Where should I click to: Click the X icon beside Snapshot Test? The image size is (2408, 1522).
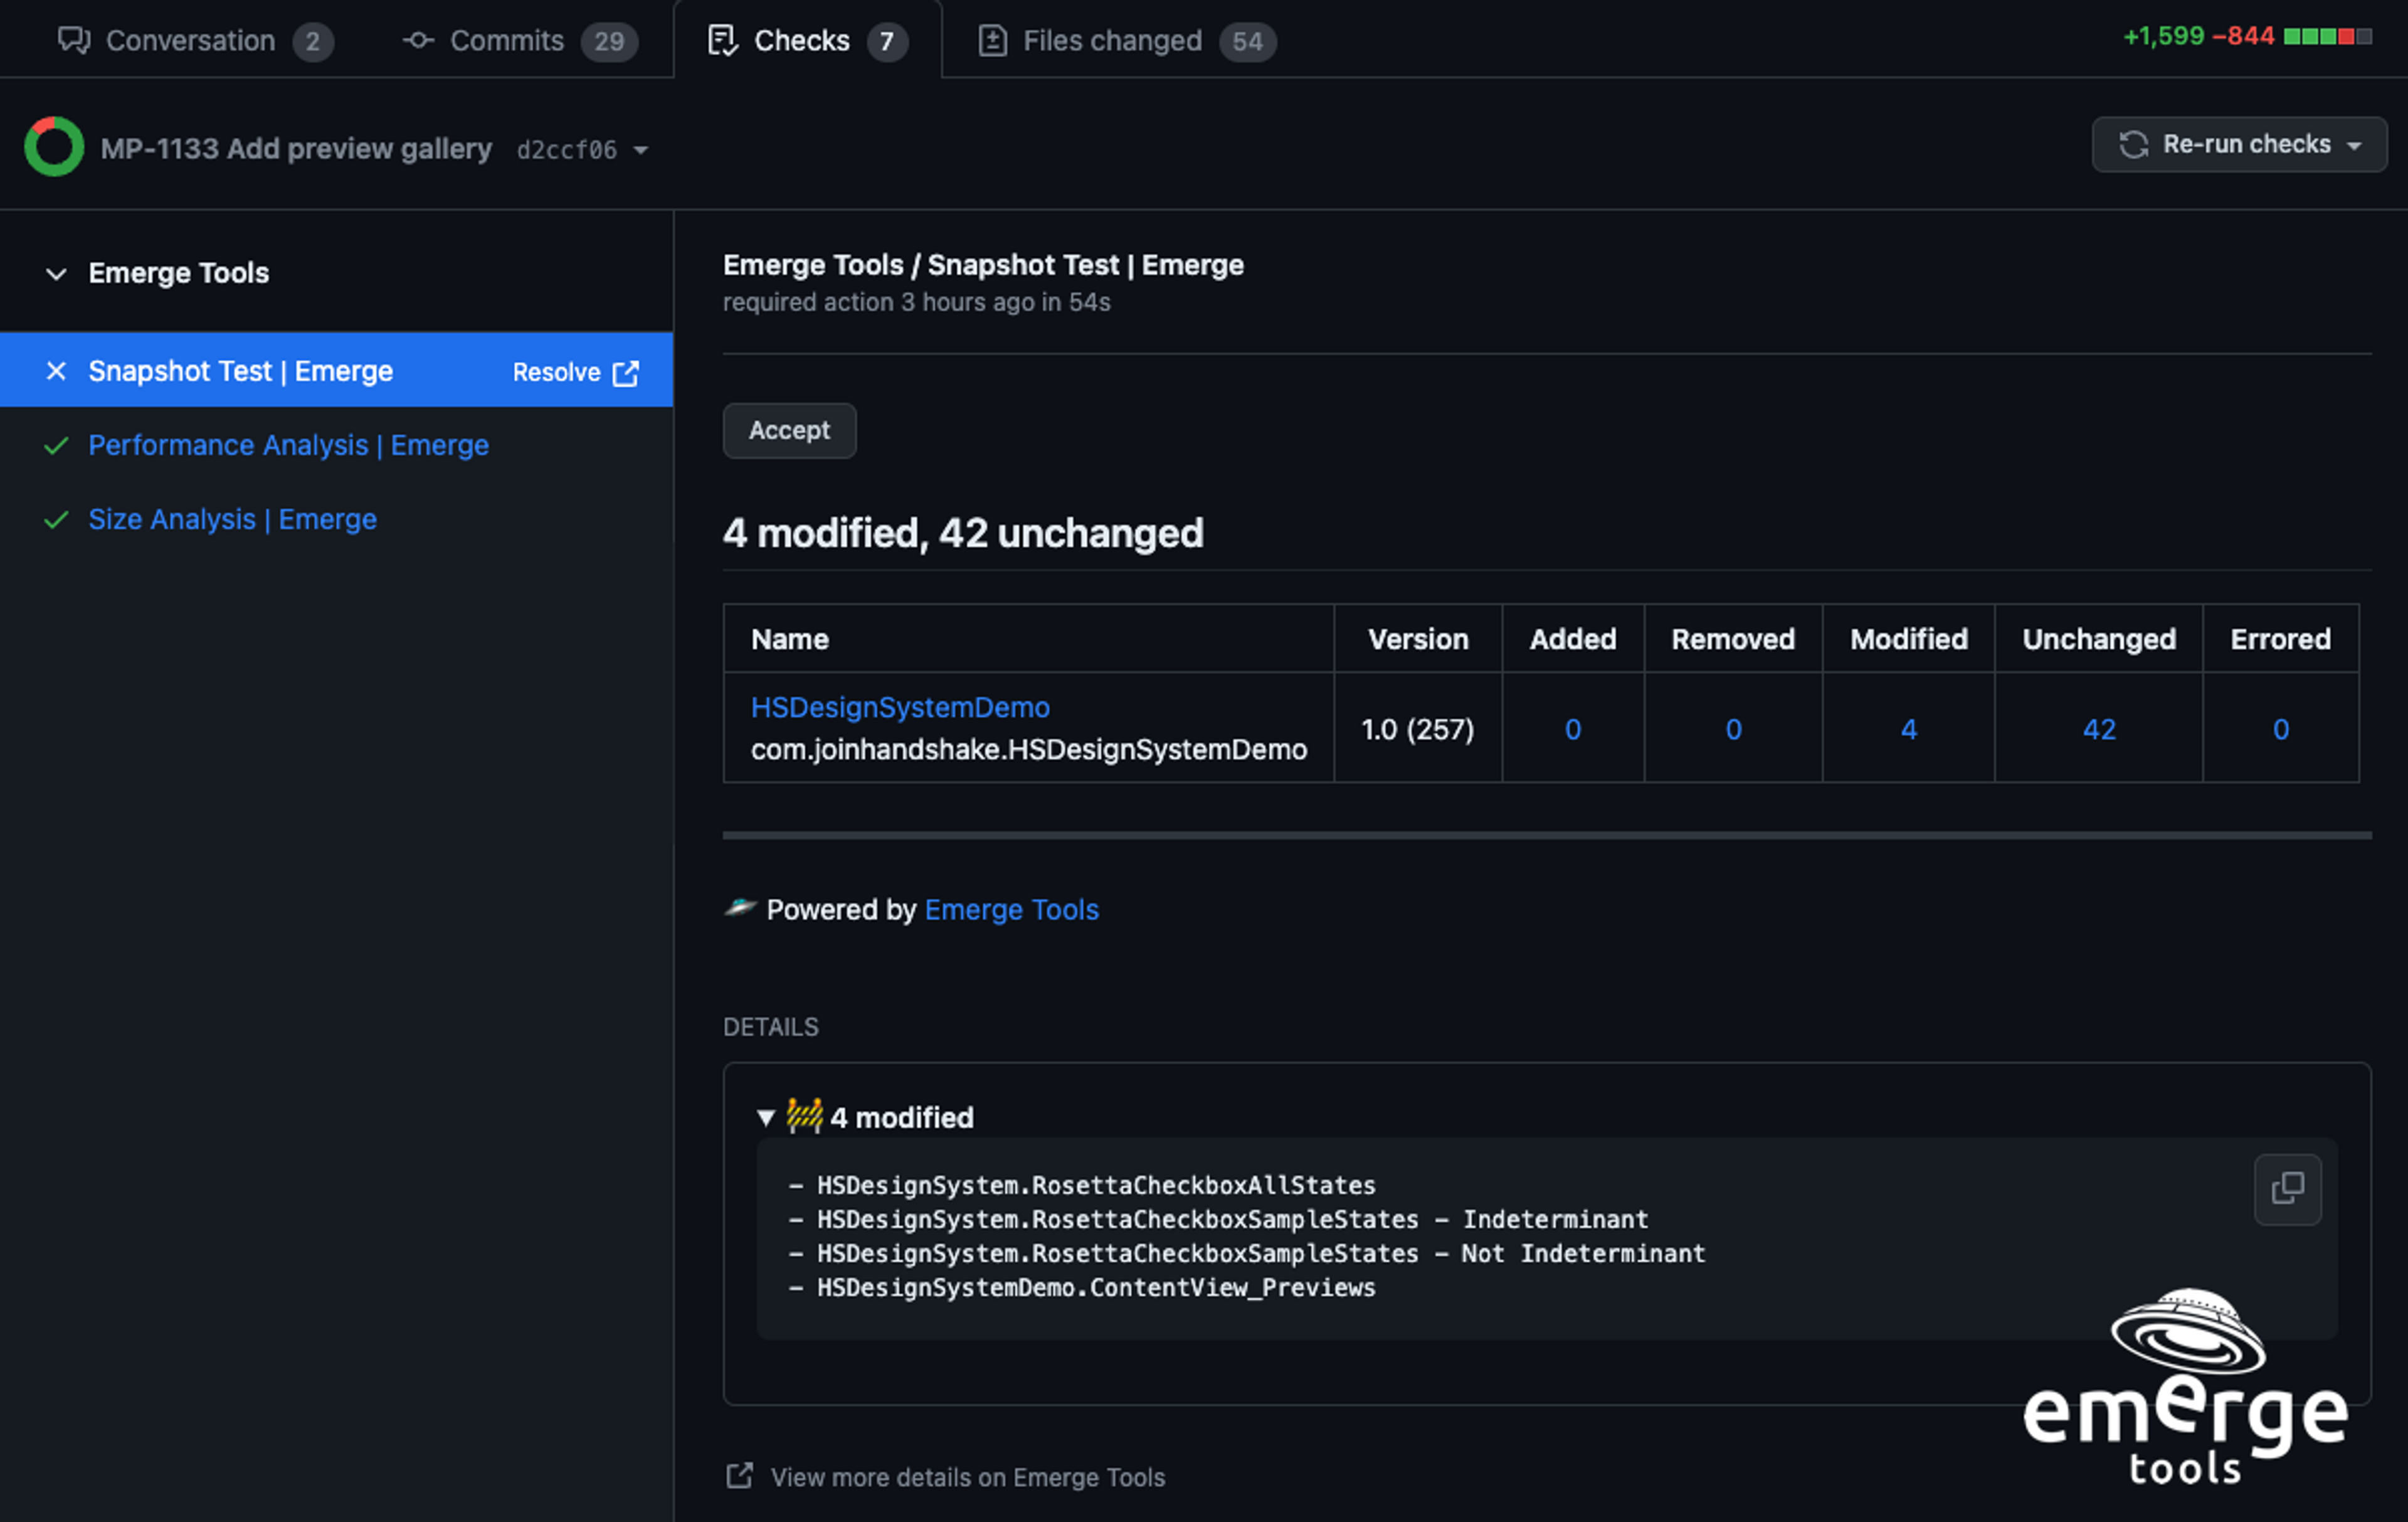click(x=56, y=371)
